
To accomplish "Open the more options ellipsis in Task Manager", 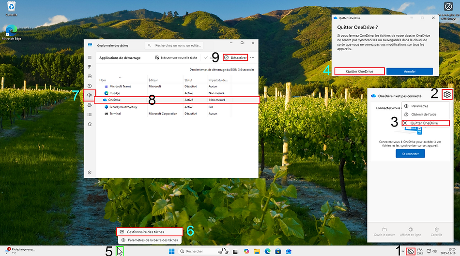I will (x=252, y=57).
